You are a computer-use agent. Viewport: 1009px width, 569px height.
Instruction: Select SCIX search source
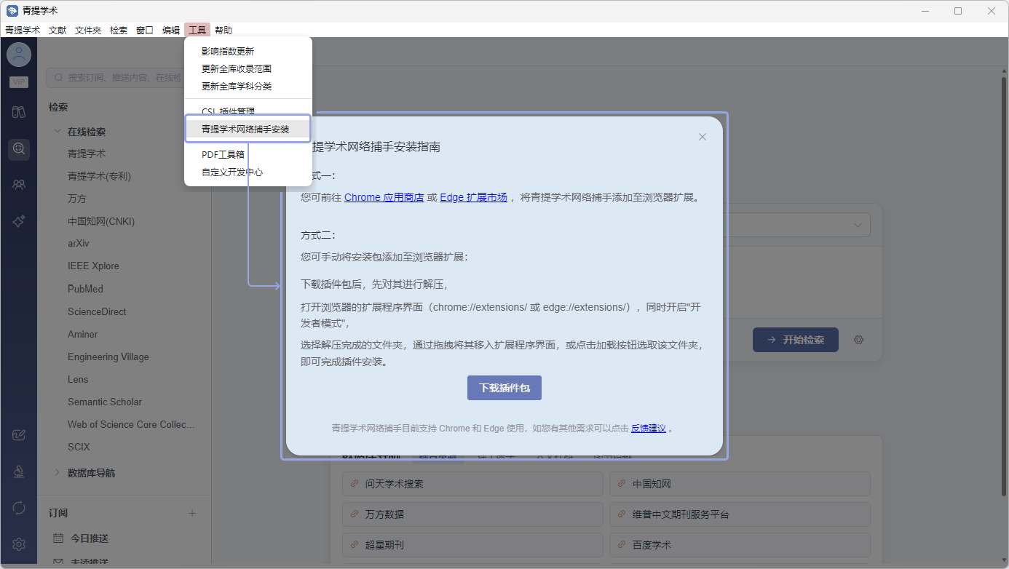[79, 447]
